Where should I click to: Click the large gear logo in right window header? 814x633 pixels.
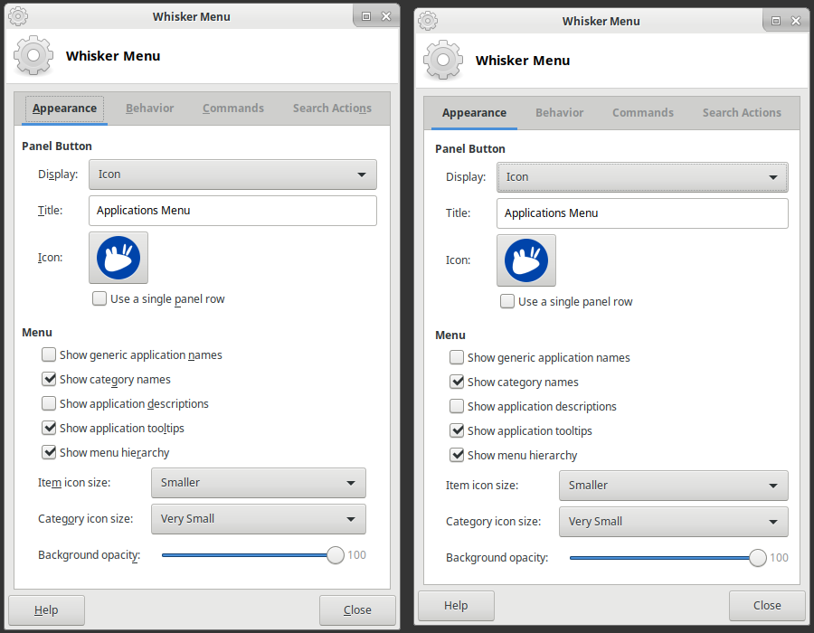tap(444, 61)
